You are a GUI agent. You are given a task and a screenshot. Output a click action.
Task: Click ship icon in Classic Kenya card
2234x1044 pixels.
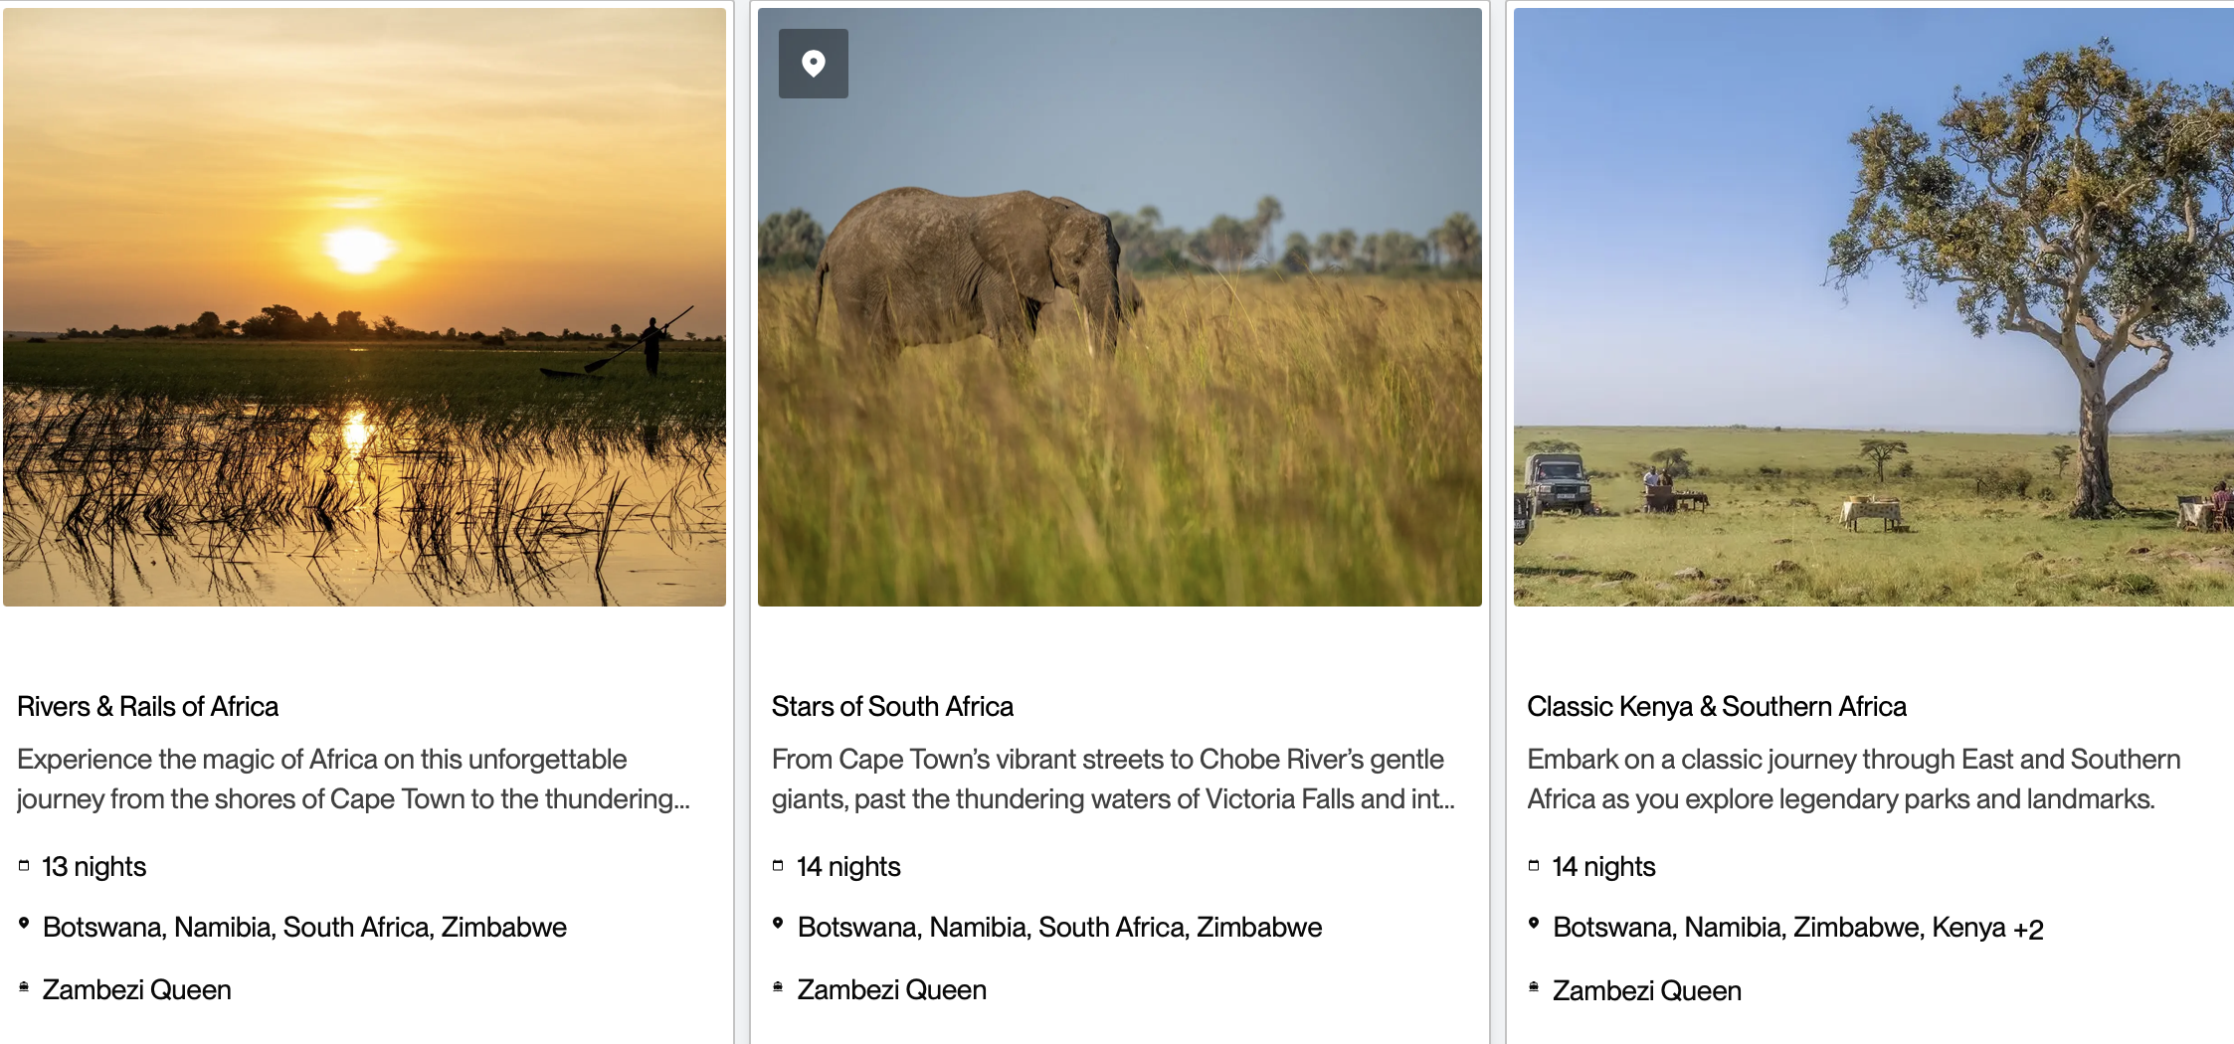1534,987
